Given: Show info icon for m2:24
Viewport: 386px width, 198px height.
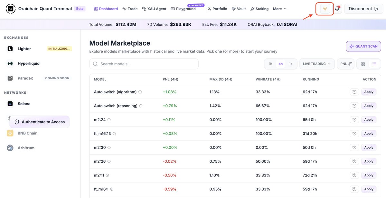Looking at the screenshot, I should pos(109,120).
